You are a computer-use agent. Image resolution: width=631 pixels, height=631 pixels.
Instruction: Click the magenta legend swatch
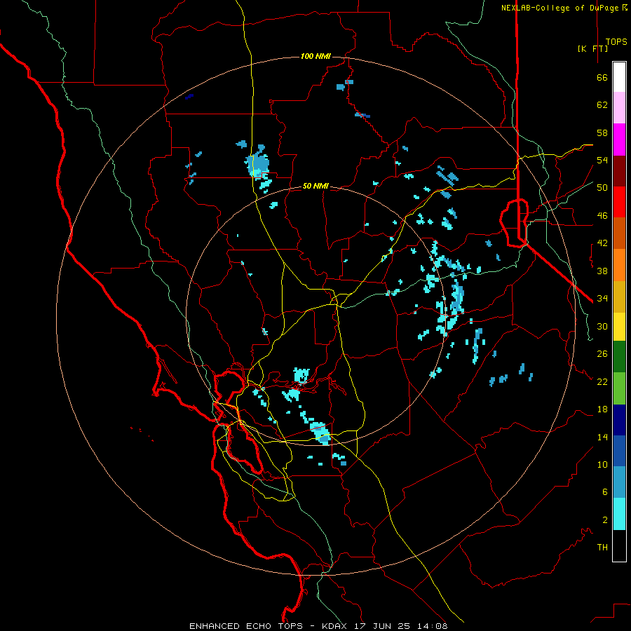click(619, 140)
